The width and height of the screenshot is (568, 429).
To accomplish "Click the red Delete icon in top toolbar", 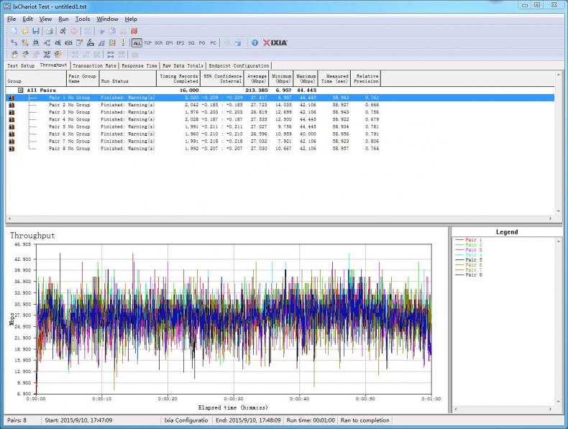I will [x=134, y=31].
